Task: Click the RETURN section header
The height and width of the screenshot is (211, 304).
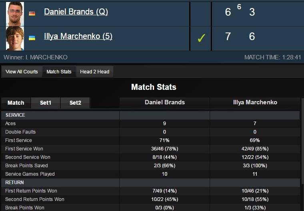Action: tap(14, 183)
